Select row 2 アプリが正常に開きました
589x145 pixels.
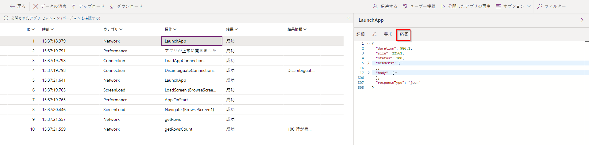coord(172,51)
